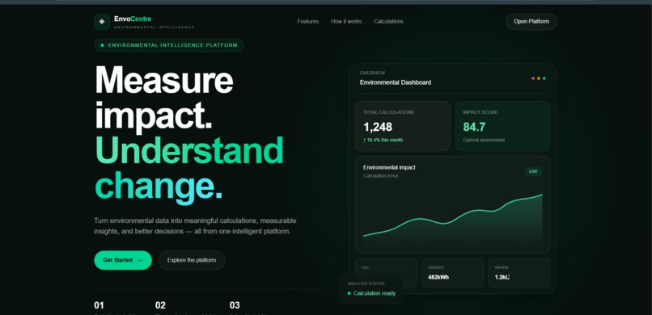This screenshot has height=315, width=652.
Task: Open the Calculations nav link
Action: pyautogui.click(x=388, y=21)
